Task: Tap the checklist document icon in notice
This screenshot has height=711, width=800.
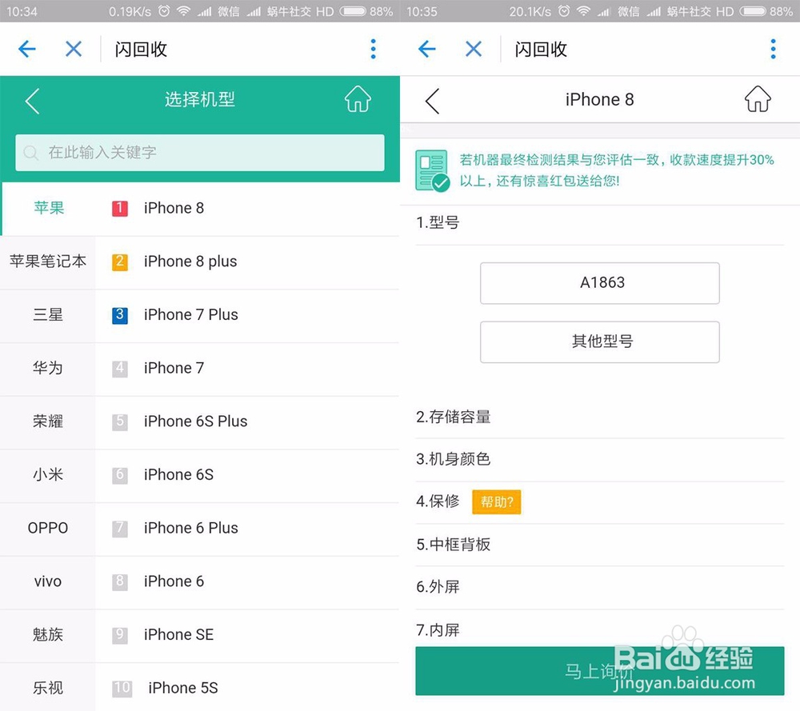Action: 432,170
